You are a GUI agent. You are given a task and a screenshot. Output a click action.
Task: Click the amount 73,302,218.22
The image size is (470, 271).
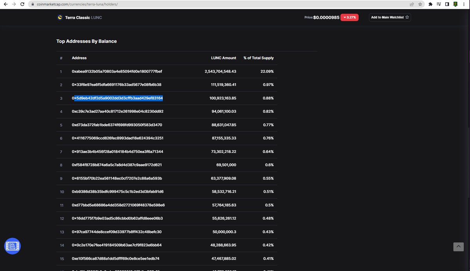[x=224, y=152]
